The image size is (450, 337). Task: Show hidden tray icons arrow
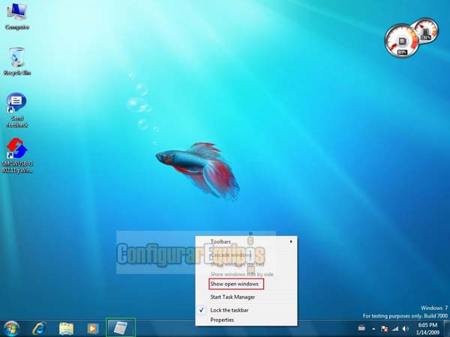(373, 329)
